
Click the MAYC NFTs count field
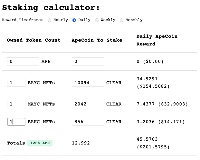pyautogui.click(x=16, y=104)
